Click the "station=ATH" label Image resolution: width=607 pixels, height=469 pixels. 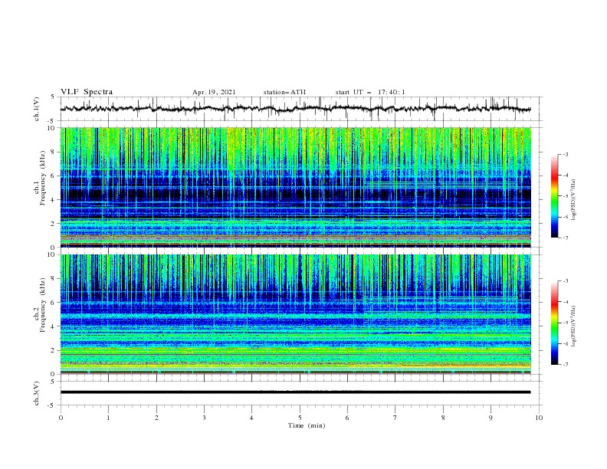(284, 92)
